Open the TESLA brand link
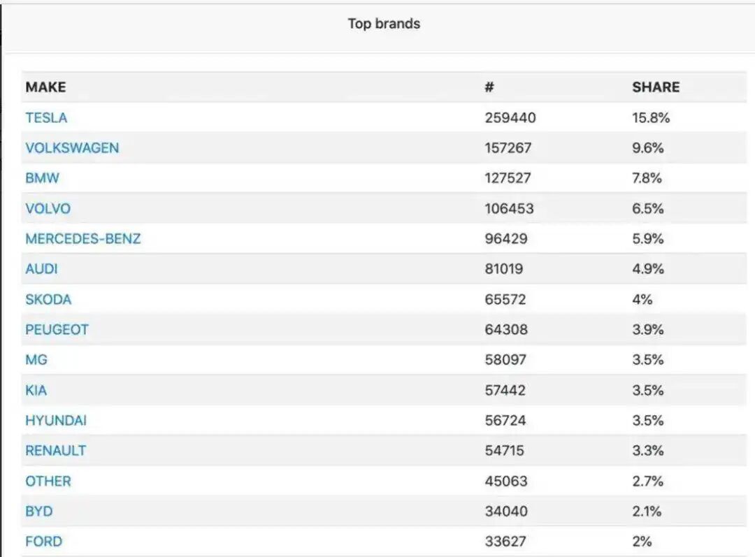Viewport: 755px width, 557px height. pyautogui.click(x=46, y=117)
